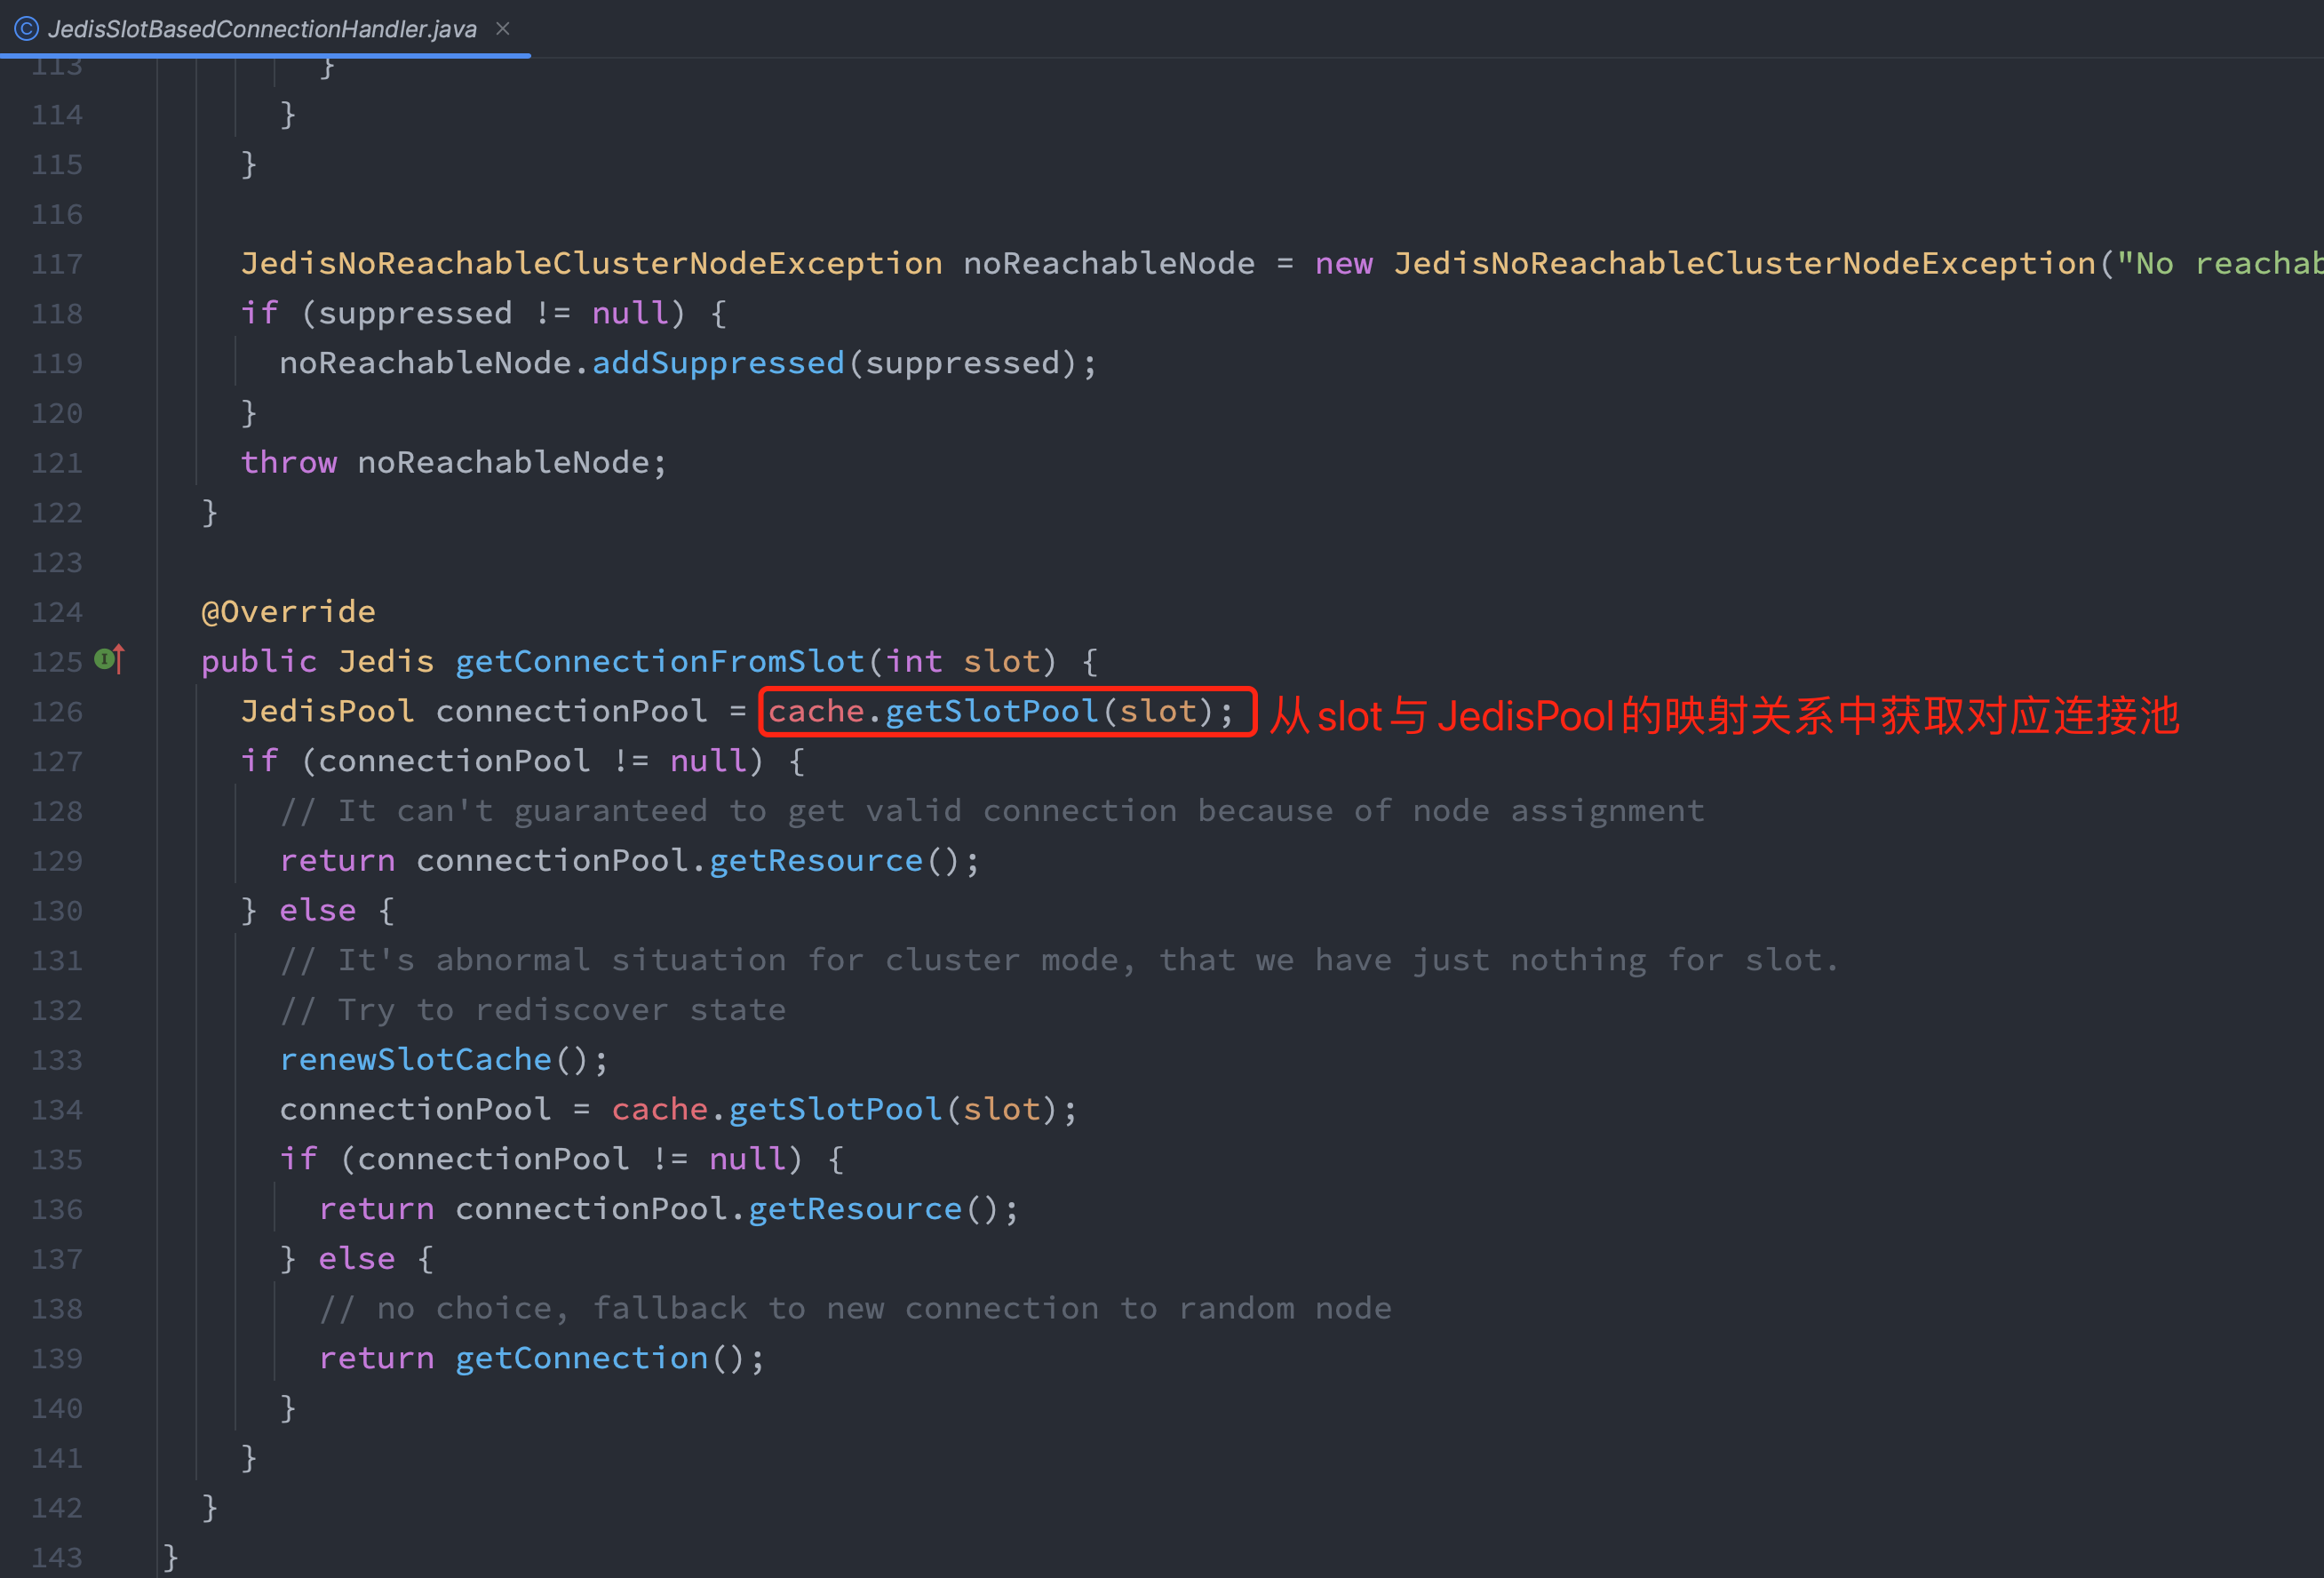Click getResource on line 129

(815, 860)
